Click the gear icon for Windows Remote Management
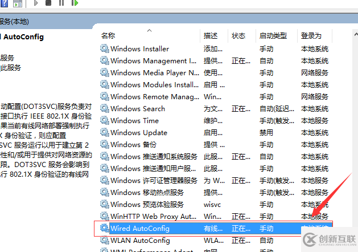 [105, 96]
